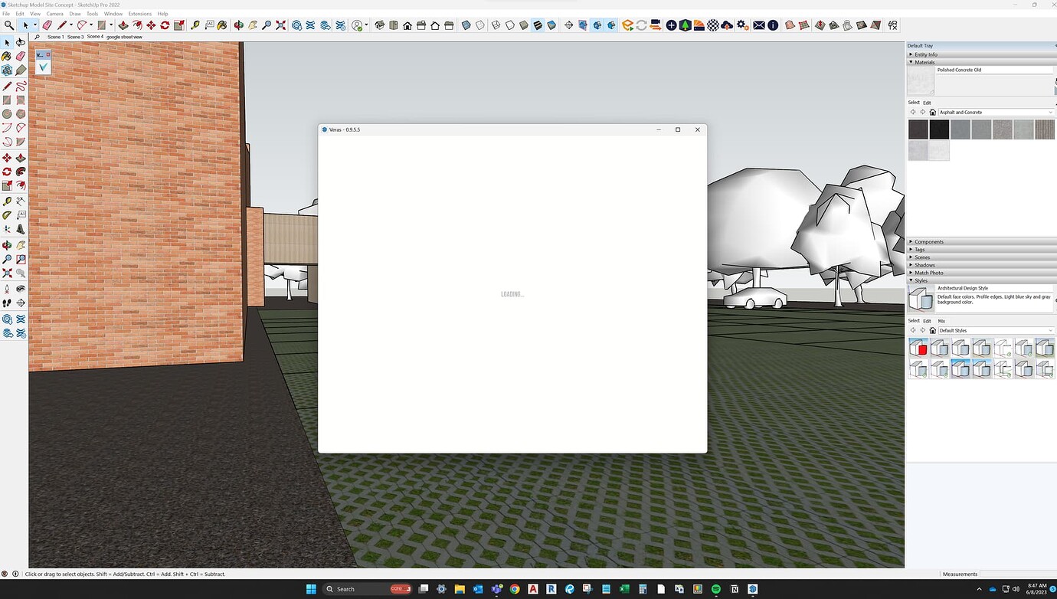Click Edit under the Materials panel
Screen dimensions: 1057x599
coord(927,102)
